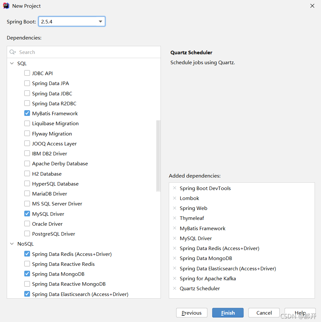Click the search magnifier icon
The height and width of the screenshot is (322, 321).
12,52
